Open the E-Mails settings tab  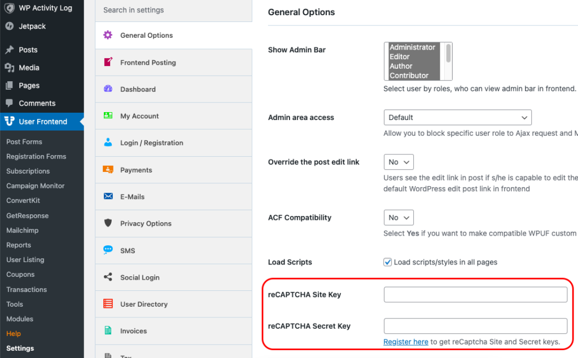tap(174, 197)
